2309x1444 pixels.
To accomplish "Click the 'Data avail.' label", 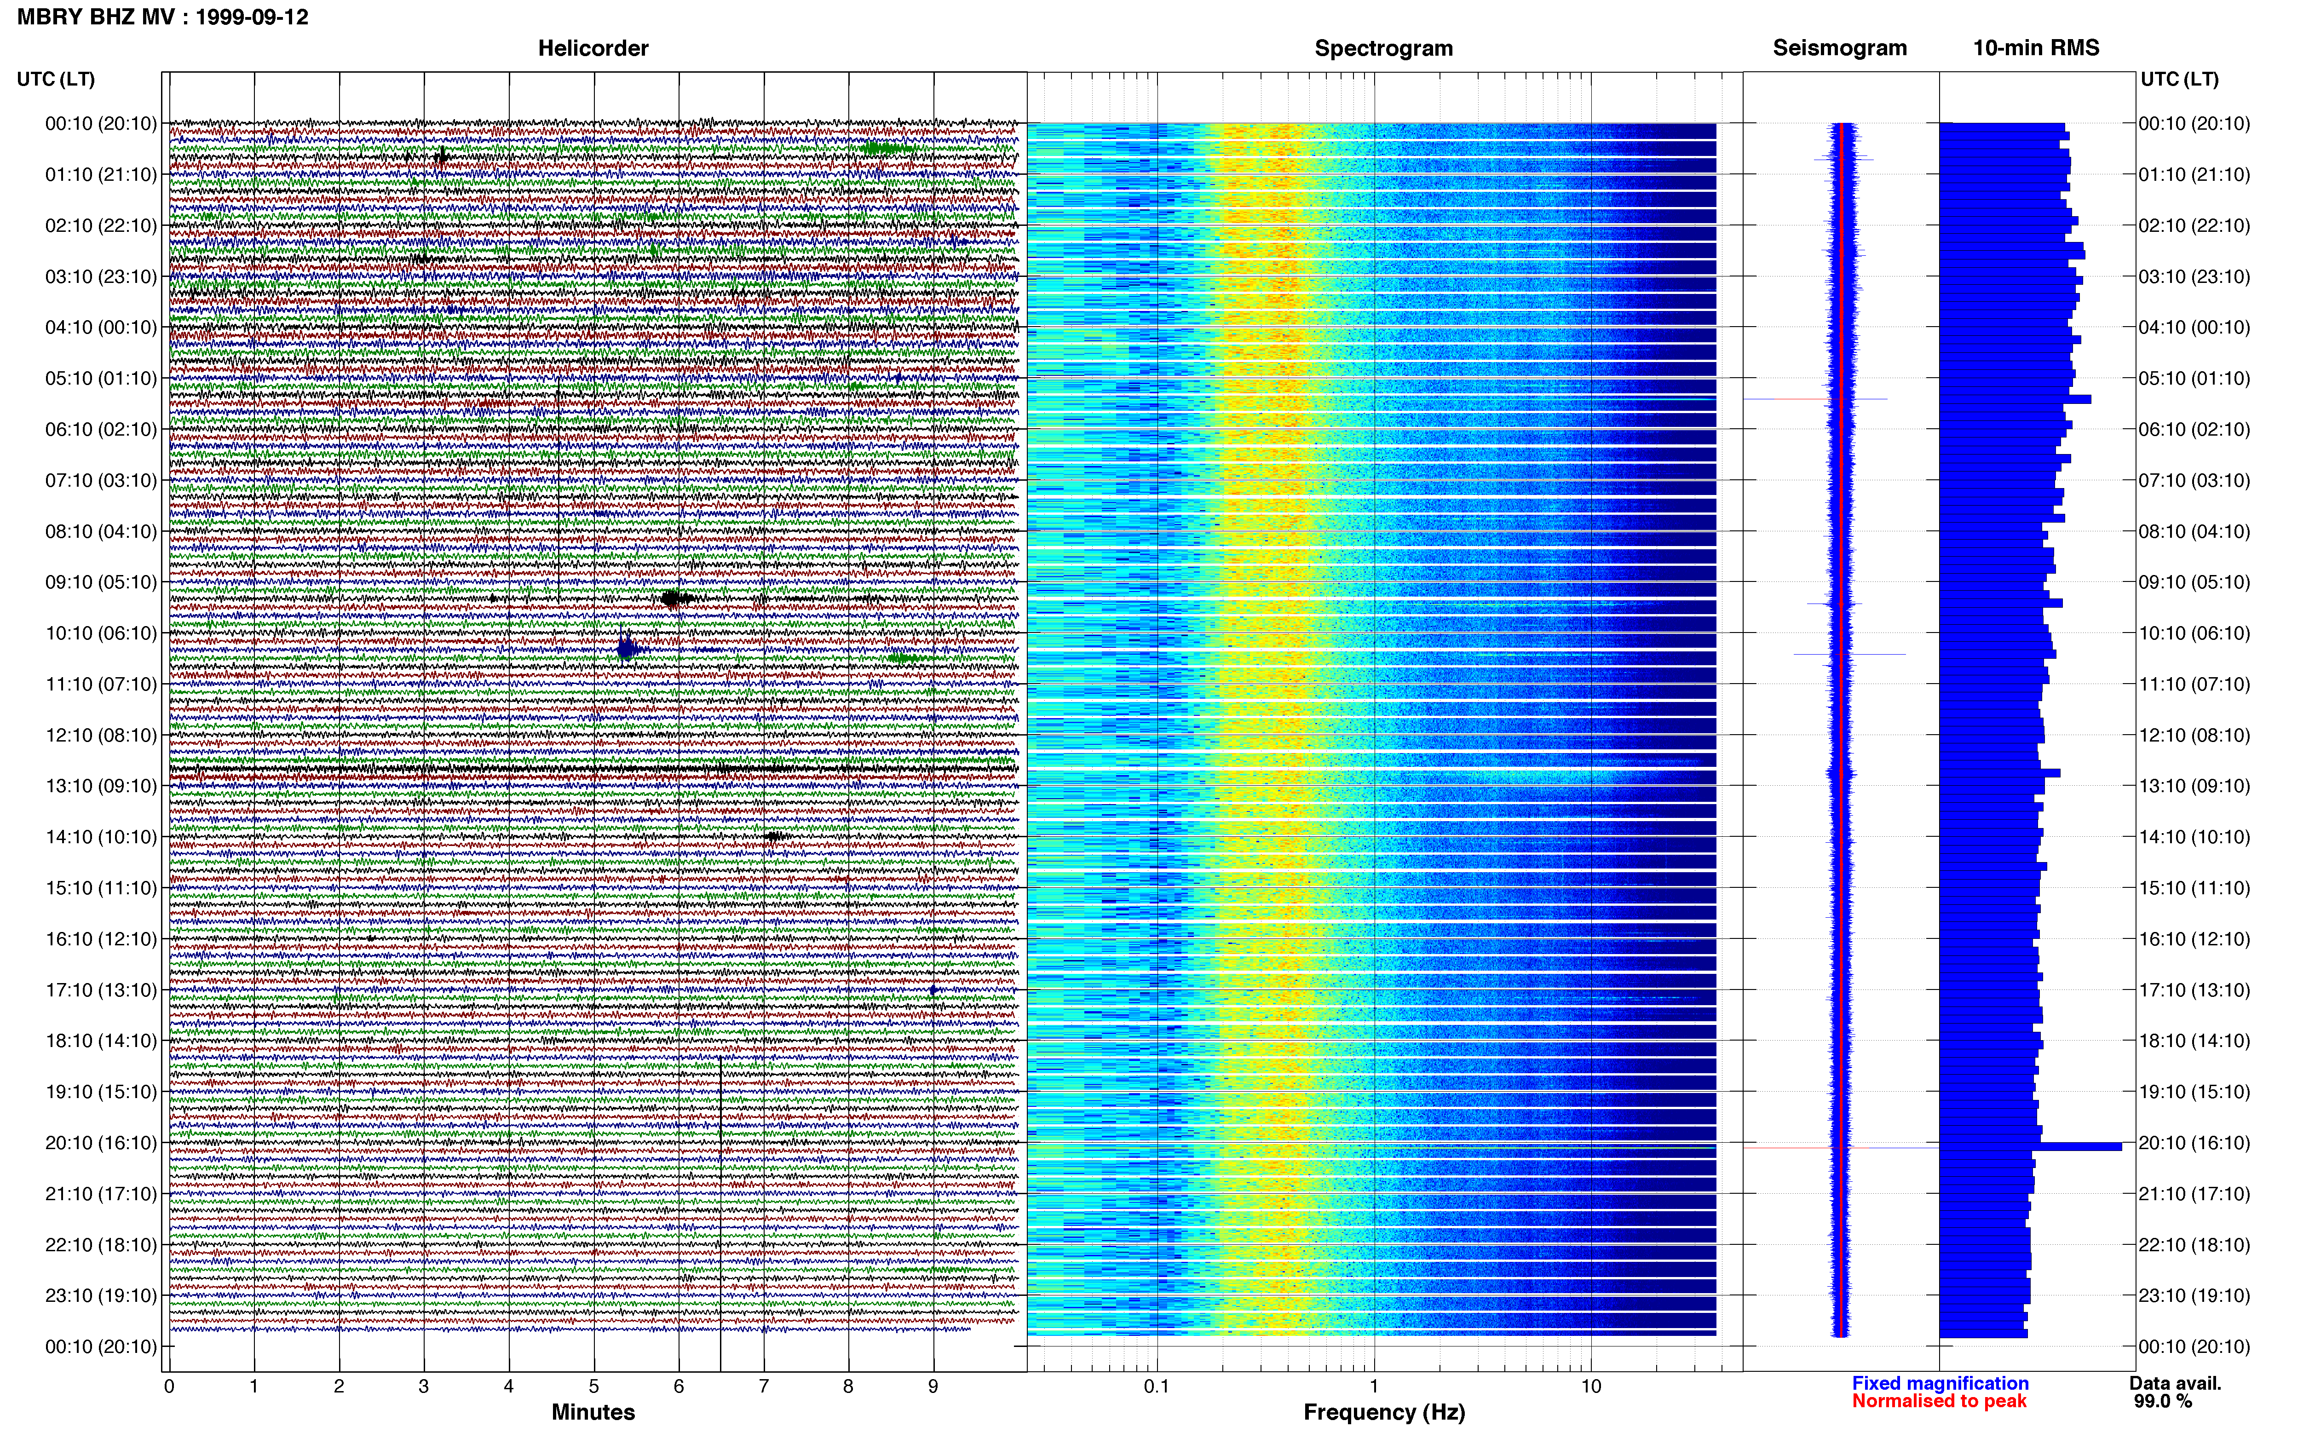I will tap(2175, 1384).
